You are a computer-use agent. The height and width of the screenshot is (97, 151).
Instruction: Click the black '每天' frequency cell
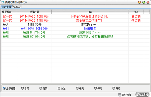pos(6,25)
